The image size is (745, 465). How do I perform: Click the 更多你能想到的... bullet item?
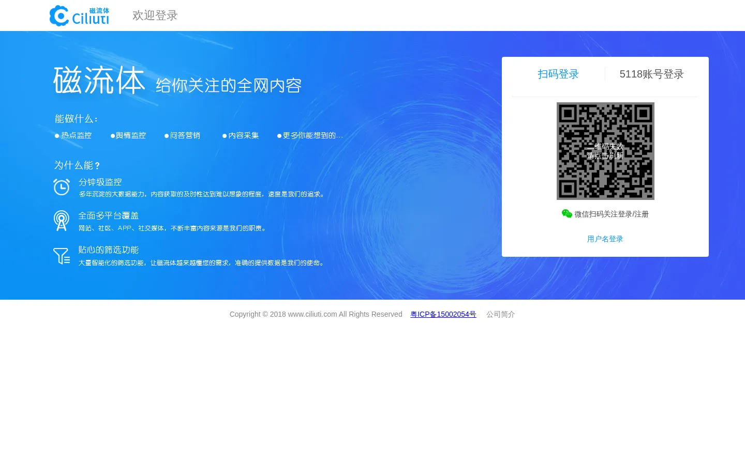[310, 135]
